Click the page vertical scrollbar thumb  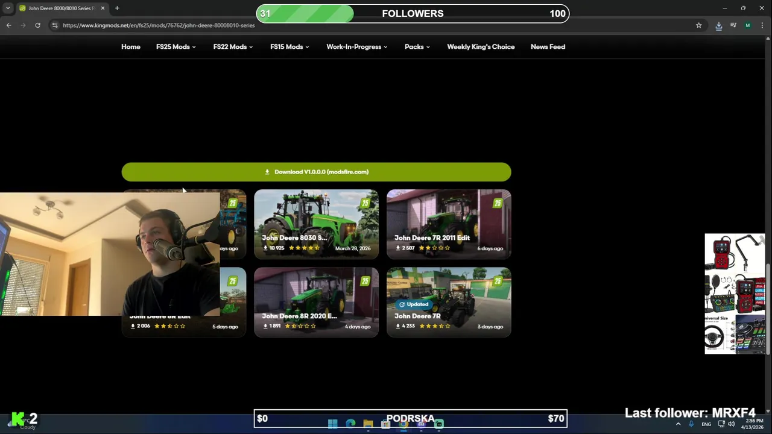[768, 310]
